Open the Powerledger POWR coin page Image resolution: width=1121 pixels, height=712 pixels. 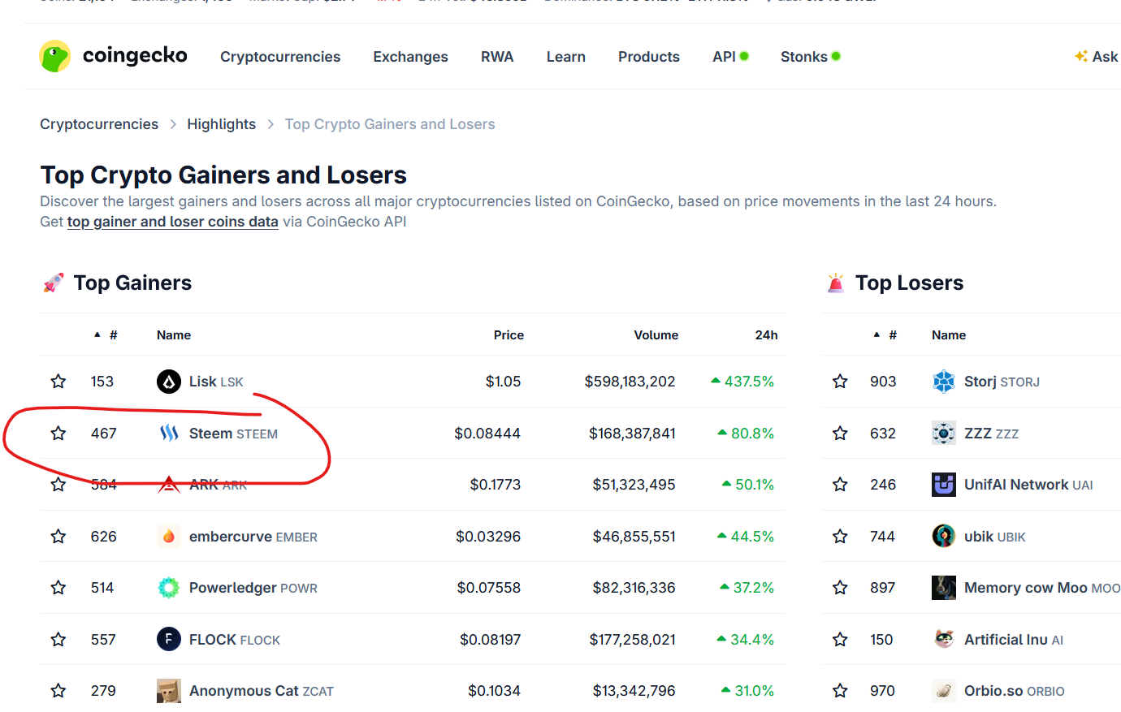click(253, 588)
